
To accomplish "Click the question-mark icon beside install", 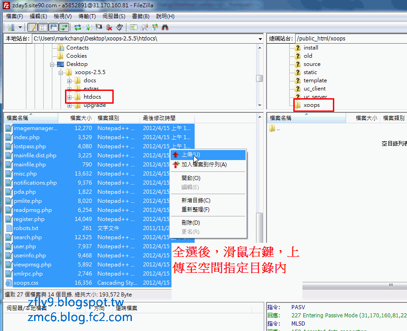I will click(x=298, y=48).
